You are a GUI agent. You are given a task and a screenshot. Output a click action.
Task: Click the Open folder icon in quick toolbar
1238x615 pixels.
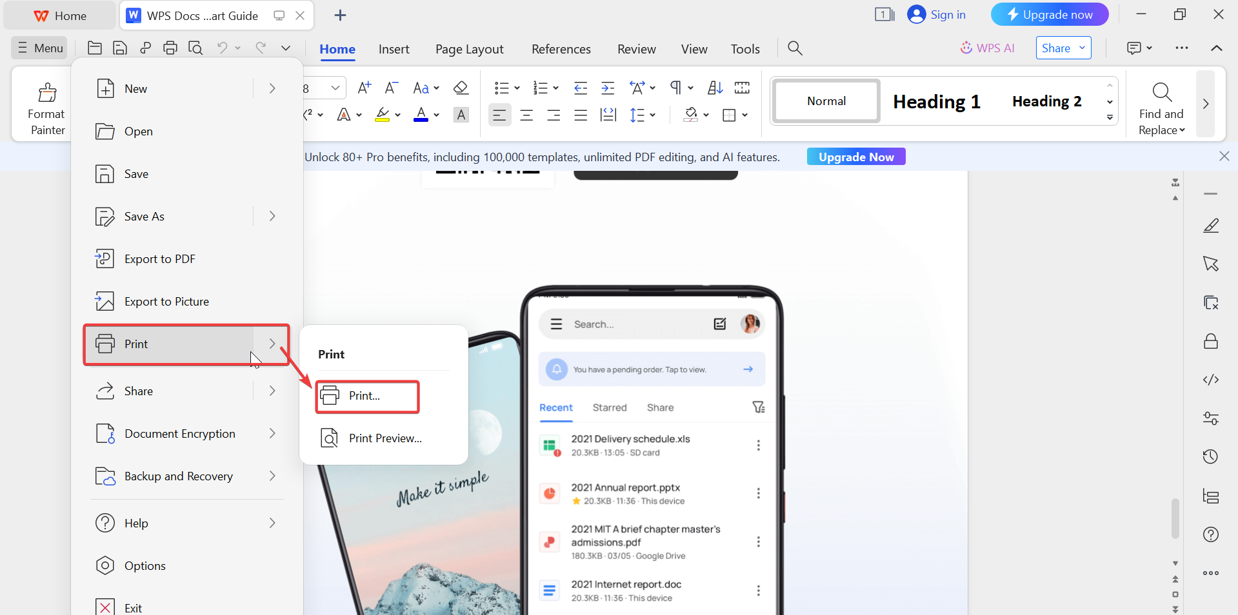click(95, 48)
